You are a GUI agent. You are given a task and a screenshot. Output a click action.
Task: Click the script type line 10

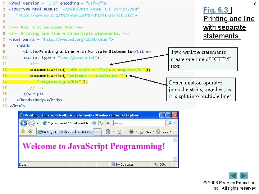pyautogui.click(x=61, y=57)
